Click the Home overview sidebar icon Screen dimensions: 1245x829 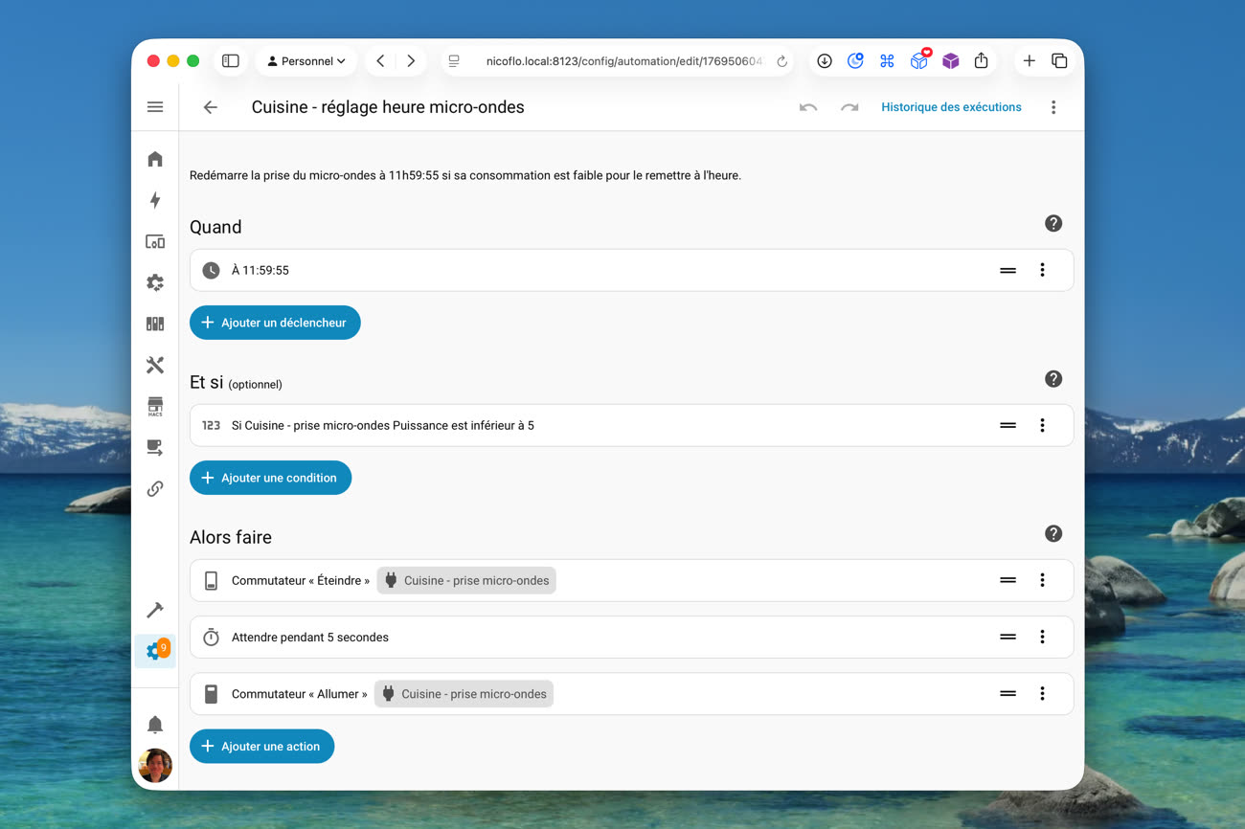coord(155,159)
